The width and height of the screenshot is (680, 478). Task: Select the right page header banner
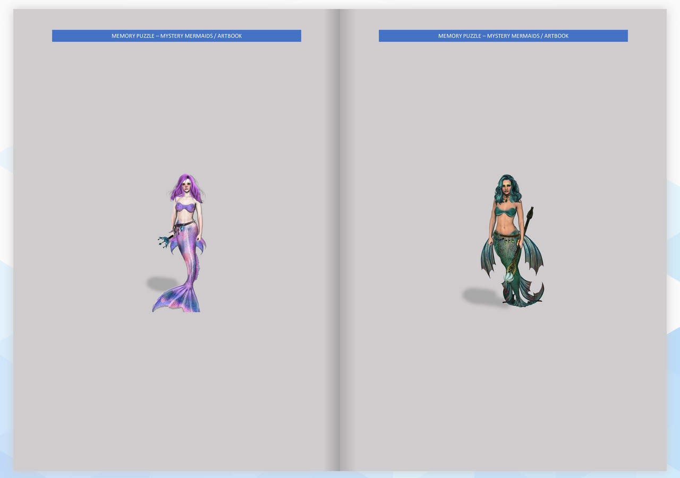pos(503,36)
